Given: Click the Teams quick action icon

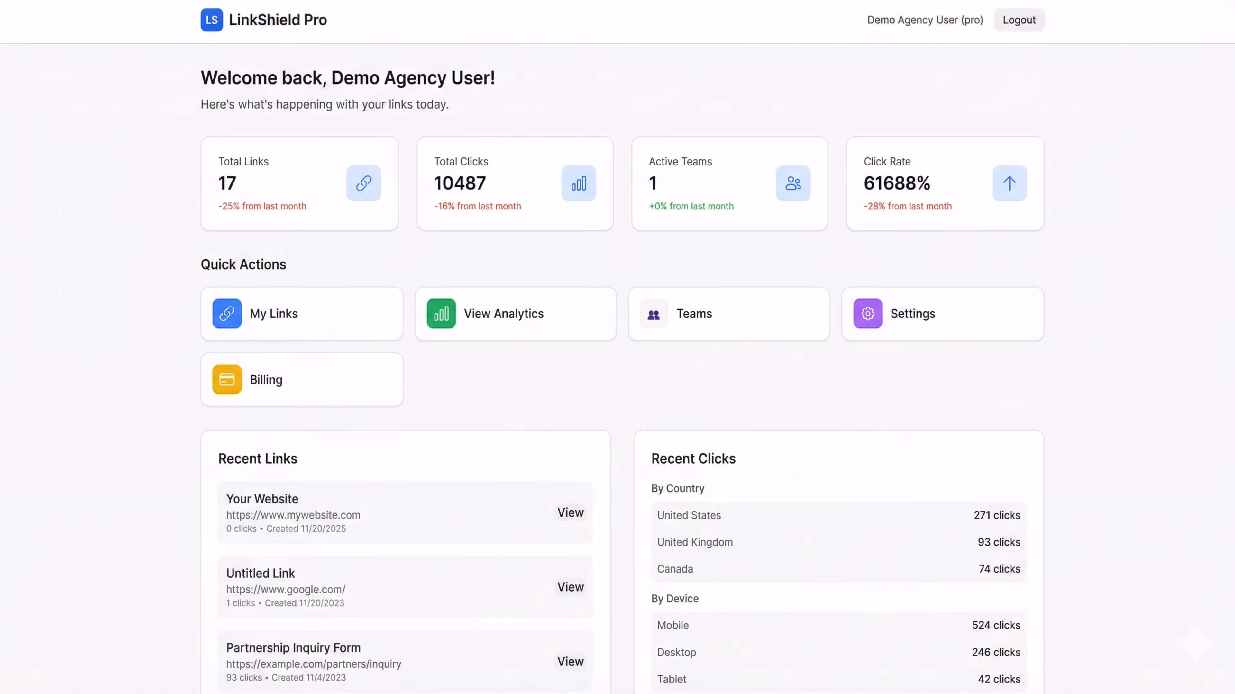Looking at the screenshot, I should 654,314.
